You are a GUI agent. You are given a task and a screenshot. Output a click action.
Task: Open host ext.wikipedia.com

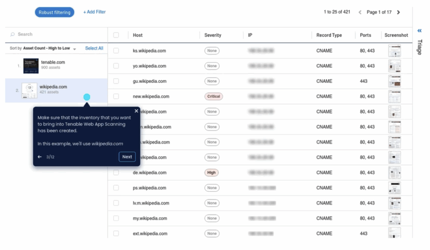click(x=150, y=234)
